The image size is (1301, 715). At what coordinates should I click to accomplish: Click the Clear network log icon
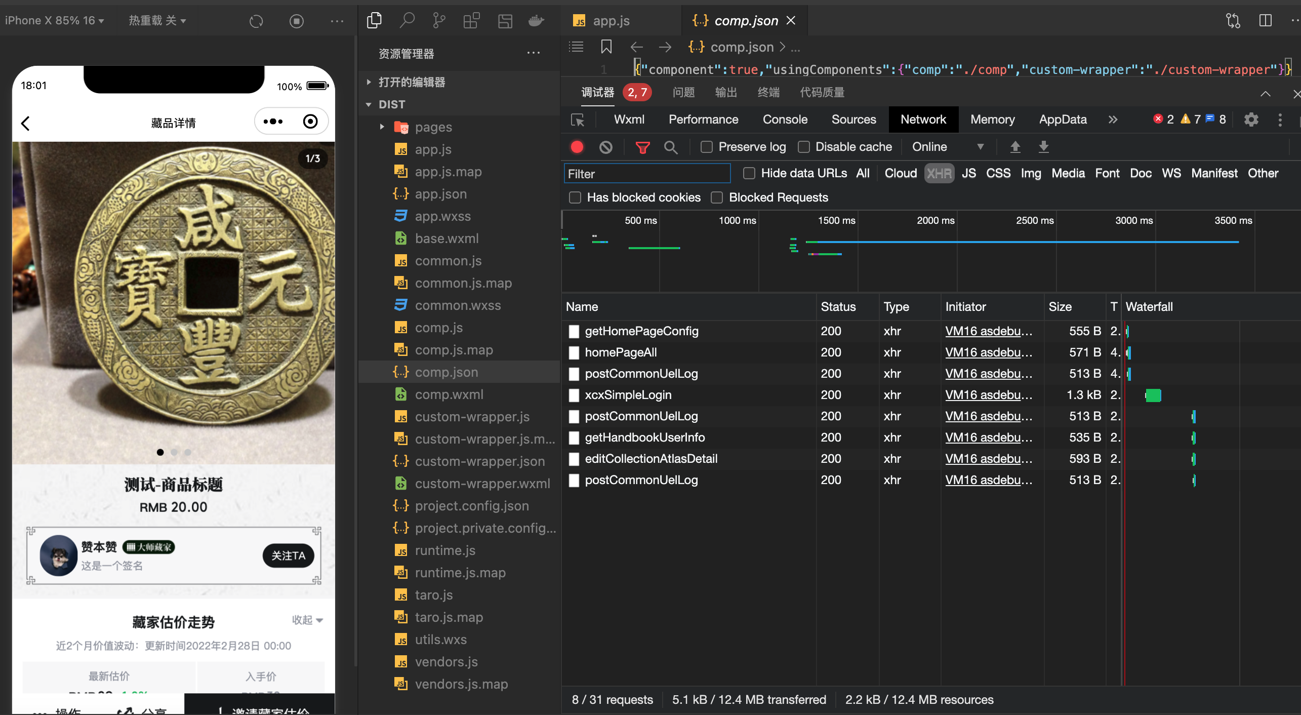coord(605,146)
